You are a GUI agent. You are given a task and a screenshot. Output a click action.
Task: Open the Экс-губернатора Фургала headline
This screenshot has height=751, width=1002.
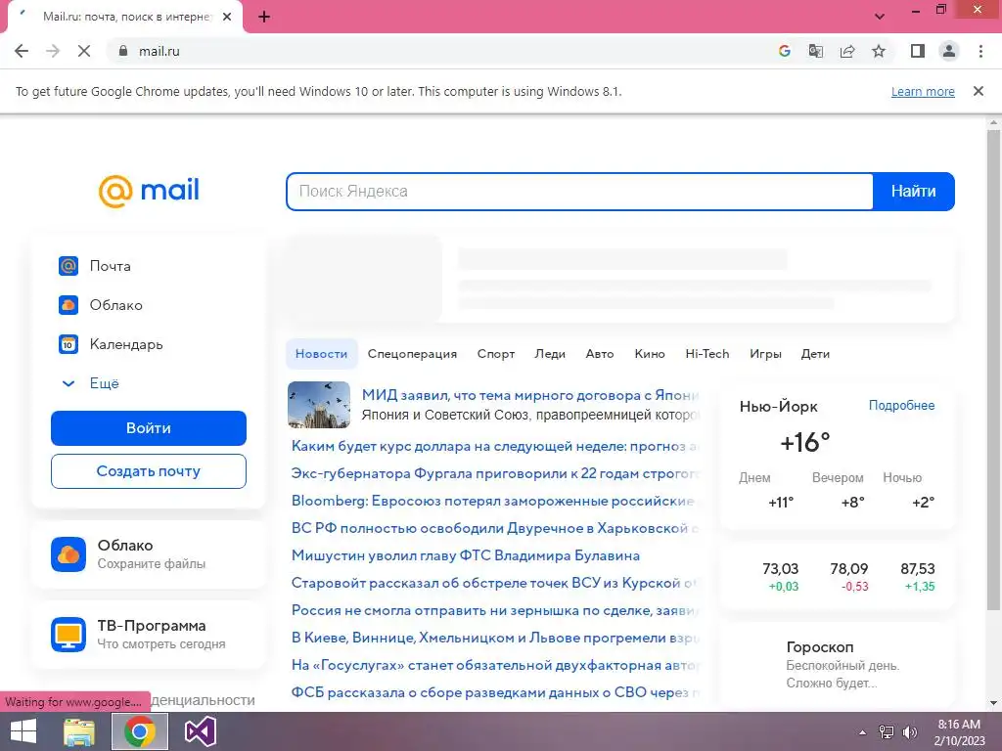coord(495,474)
